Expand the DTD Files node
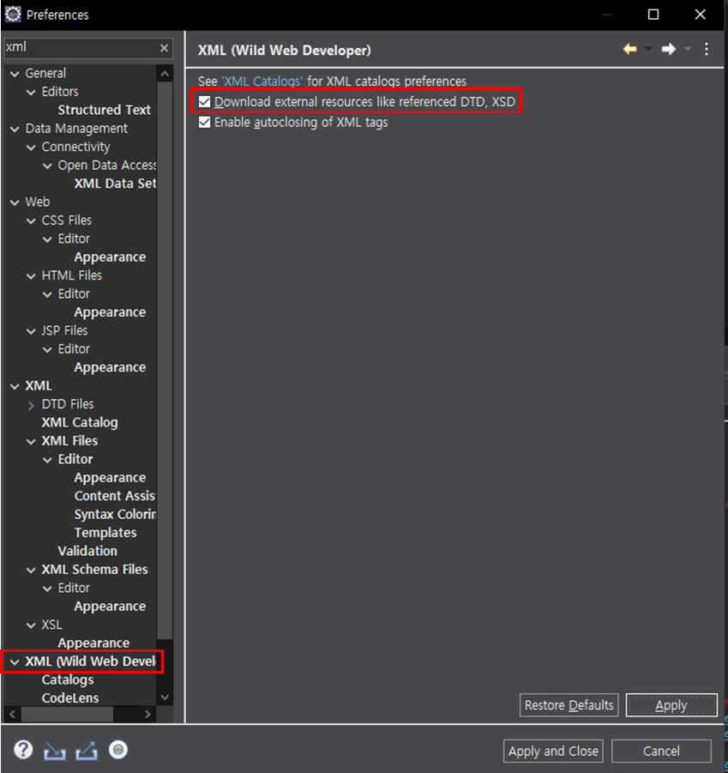The image size is (728, 773). click(x=31, y=405)
